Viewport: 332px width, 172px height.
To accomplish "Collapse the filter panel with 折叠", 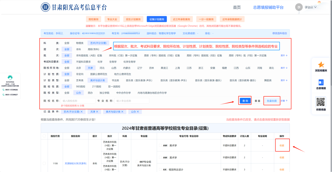I will pyautogui.click(x=284, y=101).
